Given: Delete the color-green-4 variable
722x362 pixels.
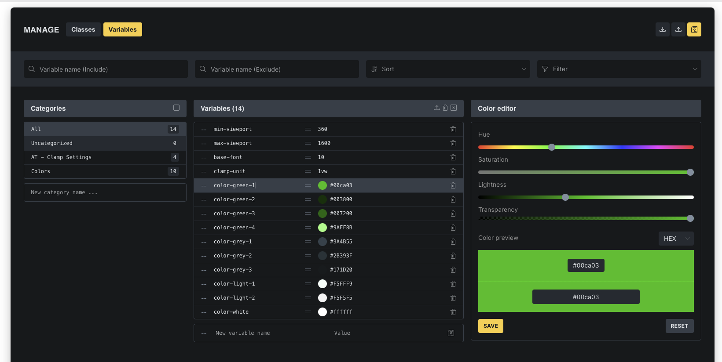Looking at the screenshot, I should click(453, 228).
